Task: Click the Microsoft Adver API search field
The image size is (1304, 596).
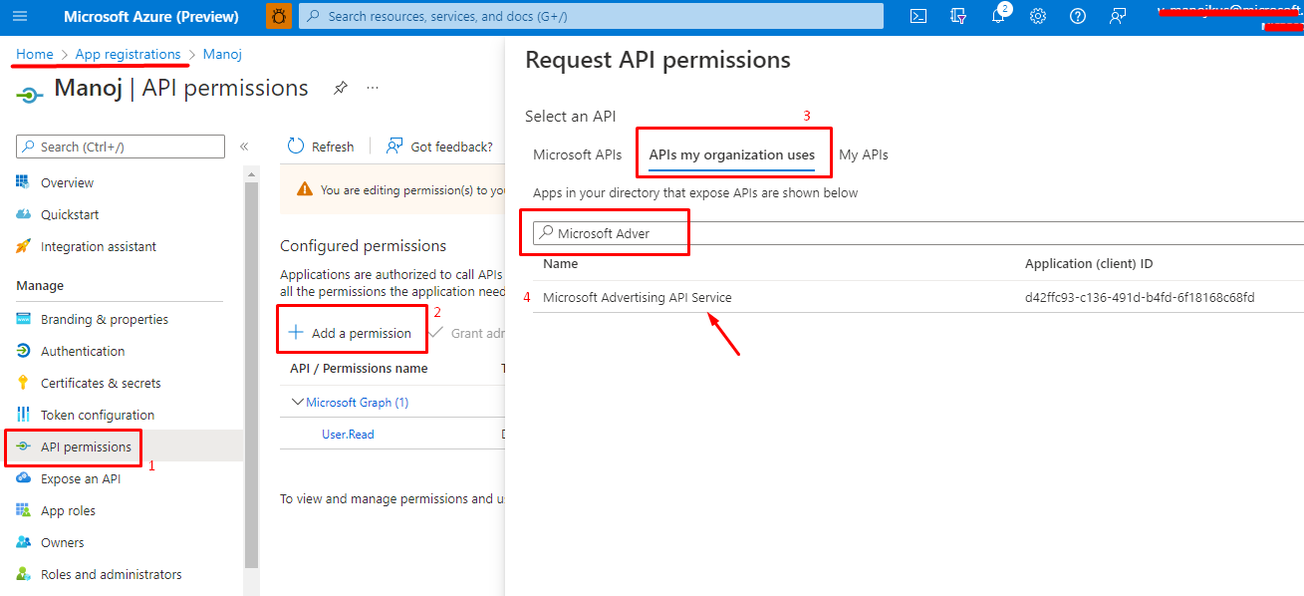Action: click(x=917, y=233)
